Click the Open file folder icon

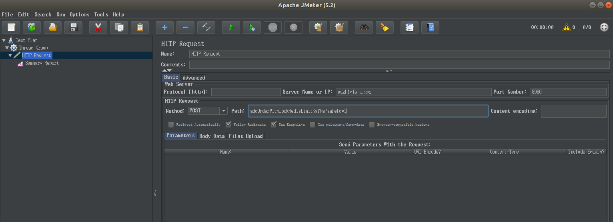[x=52, y=27]
